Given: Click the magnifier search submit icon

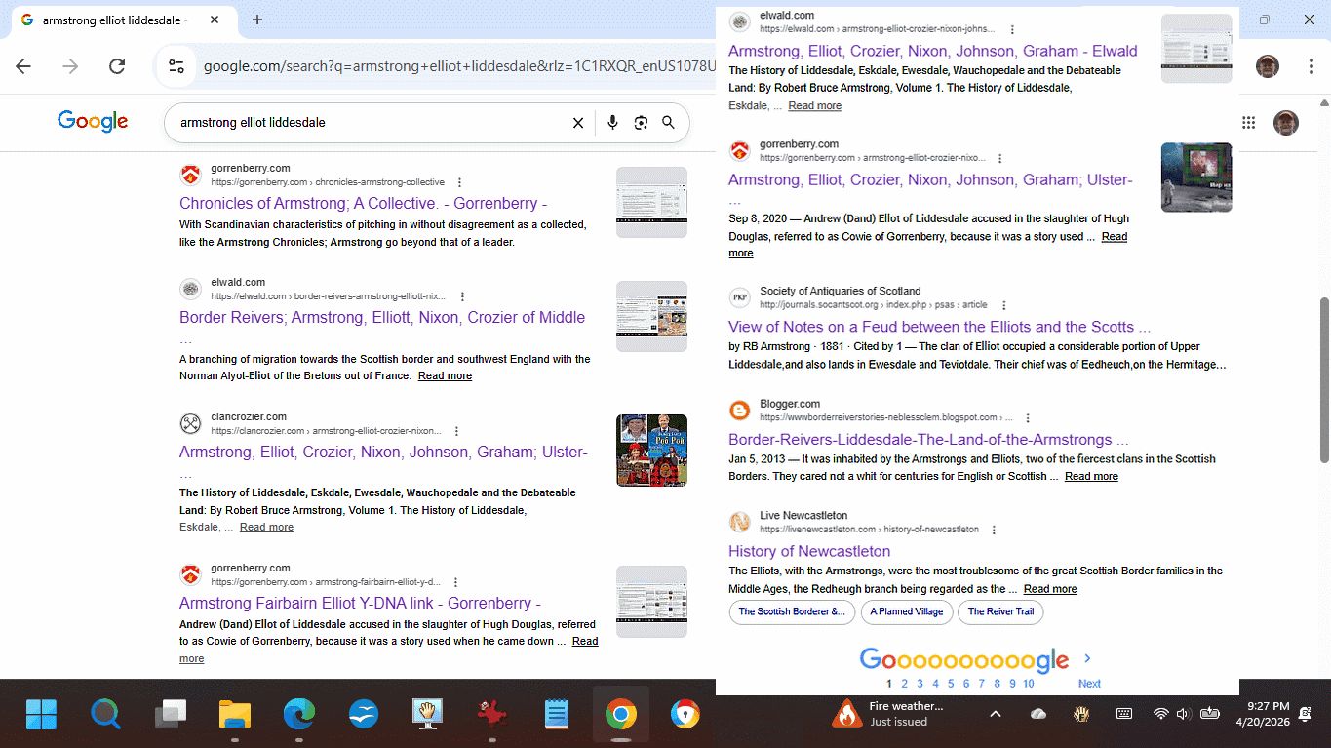Looking at the screenshot, I should click(x=669, y=123).
